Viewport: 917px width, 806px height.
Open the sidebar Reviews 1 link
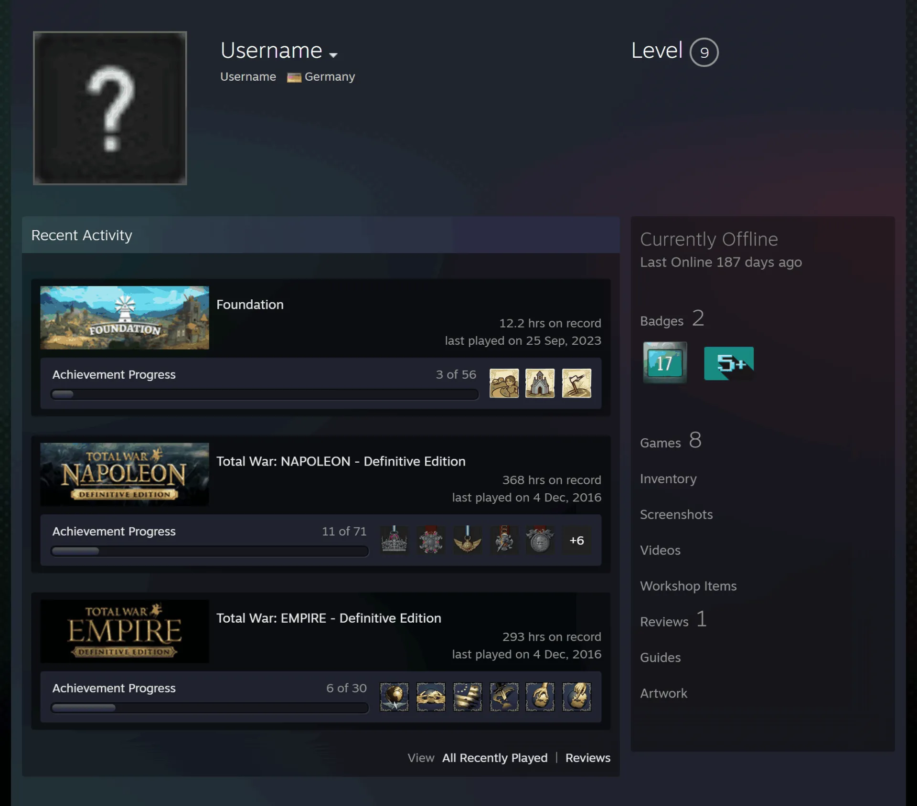673,620
